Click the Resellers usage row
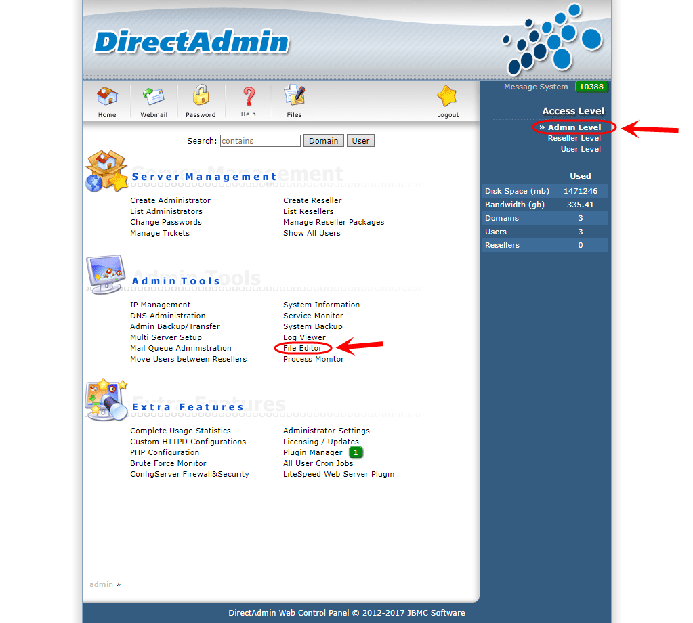693x623 pixels. pos(545,245)
